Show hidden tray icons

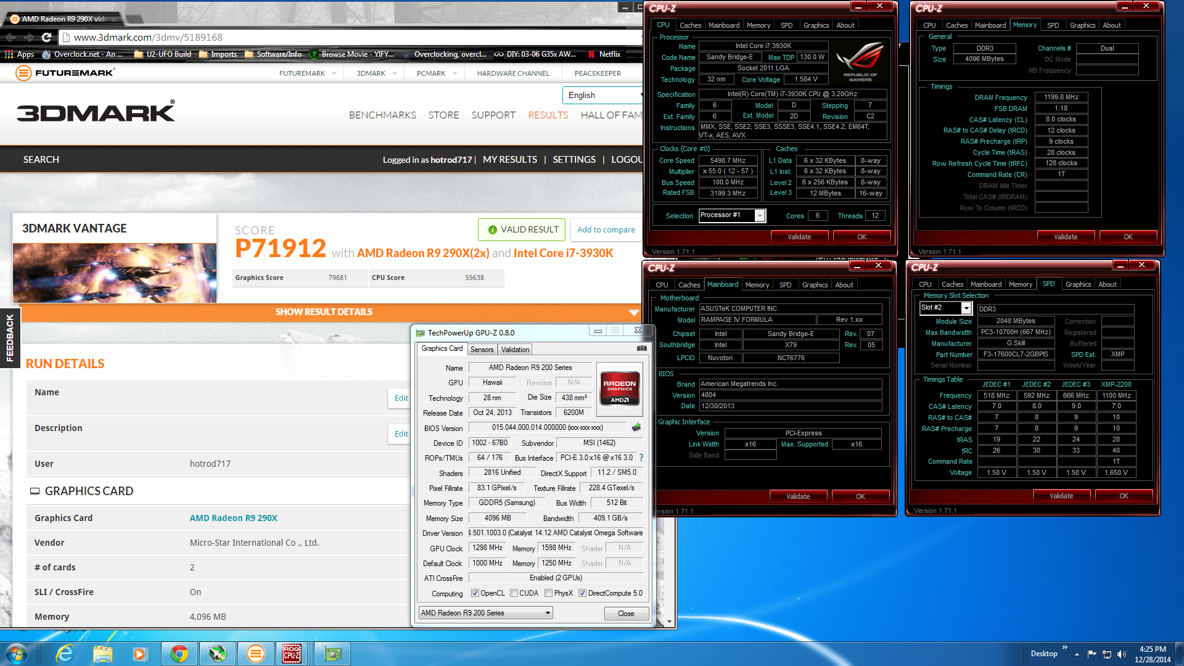coord(1077,654)
